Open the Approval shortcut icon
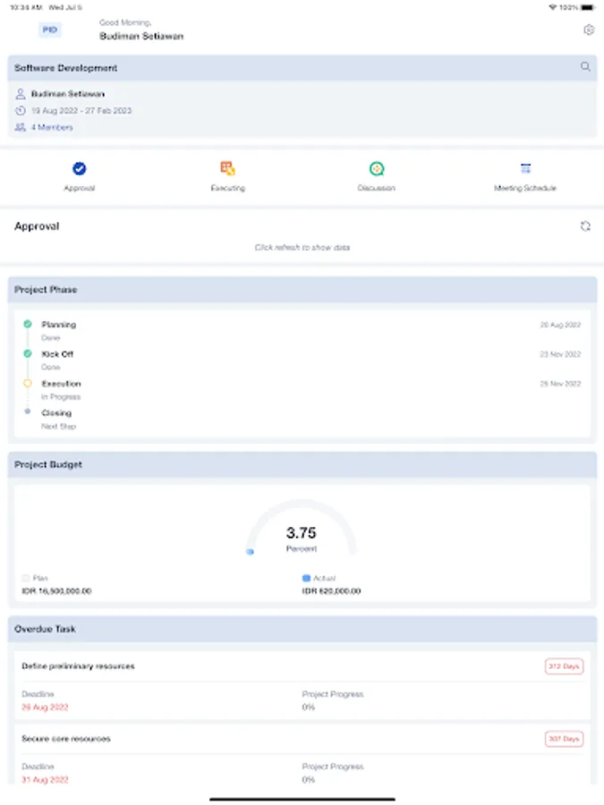 point(80,168)
